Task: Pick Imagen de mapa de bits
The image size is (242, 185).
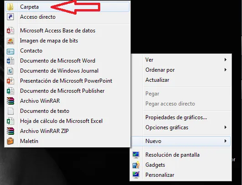Action: 67,41
